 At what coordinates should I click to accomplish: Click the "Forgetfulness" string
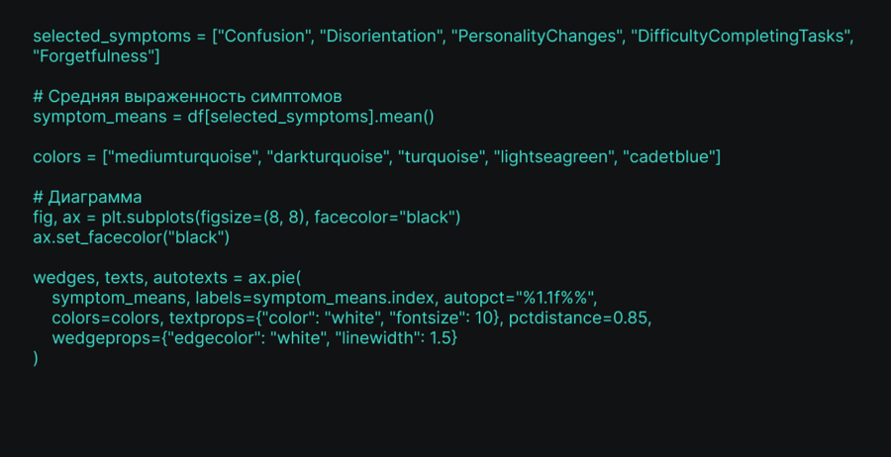pos(96,56)
